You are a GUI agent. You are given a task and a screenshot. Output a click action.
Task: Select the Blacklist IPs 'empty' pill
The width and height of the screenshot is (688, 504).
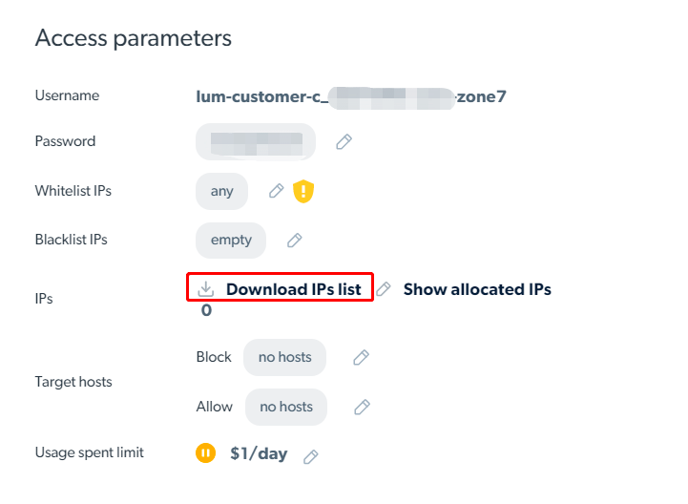(231, 241)
